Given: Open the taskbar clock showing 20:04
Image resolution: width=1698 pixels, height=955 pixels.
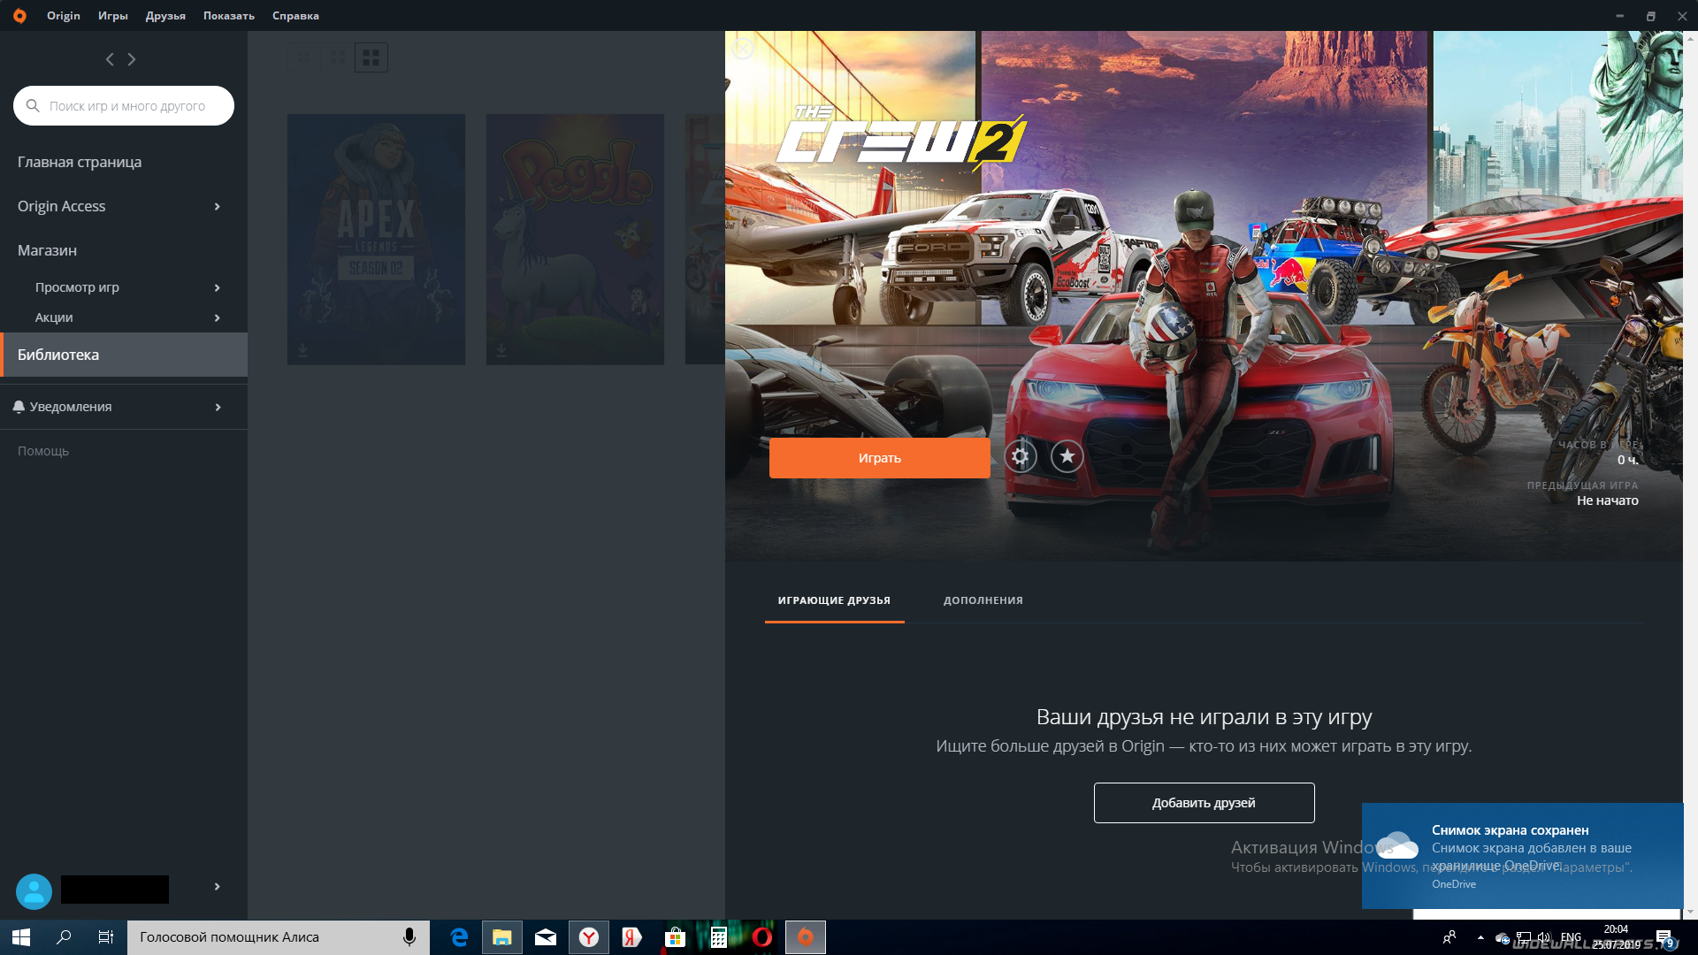Looking at the screenshot, I should (x=1616, y=937).
